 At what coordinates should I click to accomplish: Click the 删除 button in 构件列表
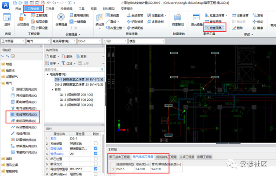(x=67, y=56)
